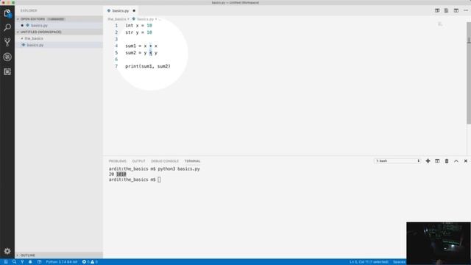The image size is (471, 265).
Task: Open the editor More Actions ellipsis
Action: click(x=466, y=10)
